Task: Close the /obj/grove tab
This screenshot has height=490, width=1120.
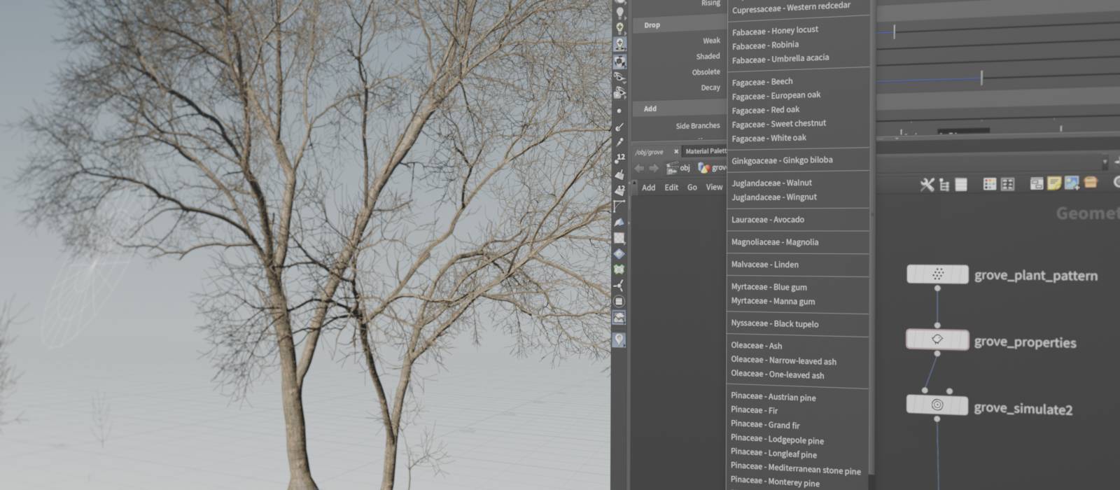Action: point(676,151)
